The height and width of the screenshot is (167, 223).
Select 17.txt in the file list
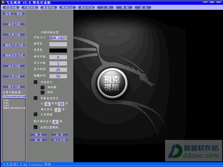coord(6,100)
